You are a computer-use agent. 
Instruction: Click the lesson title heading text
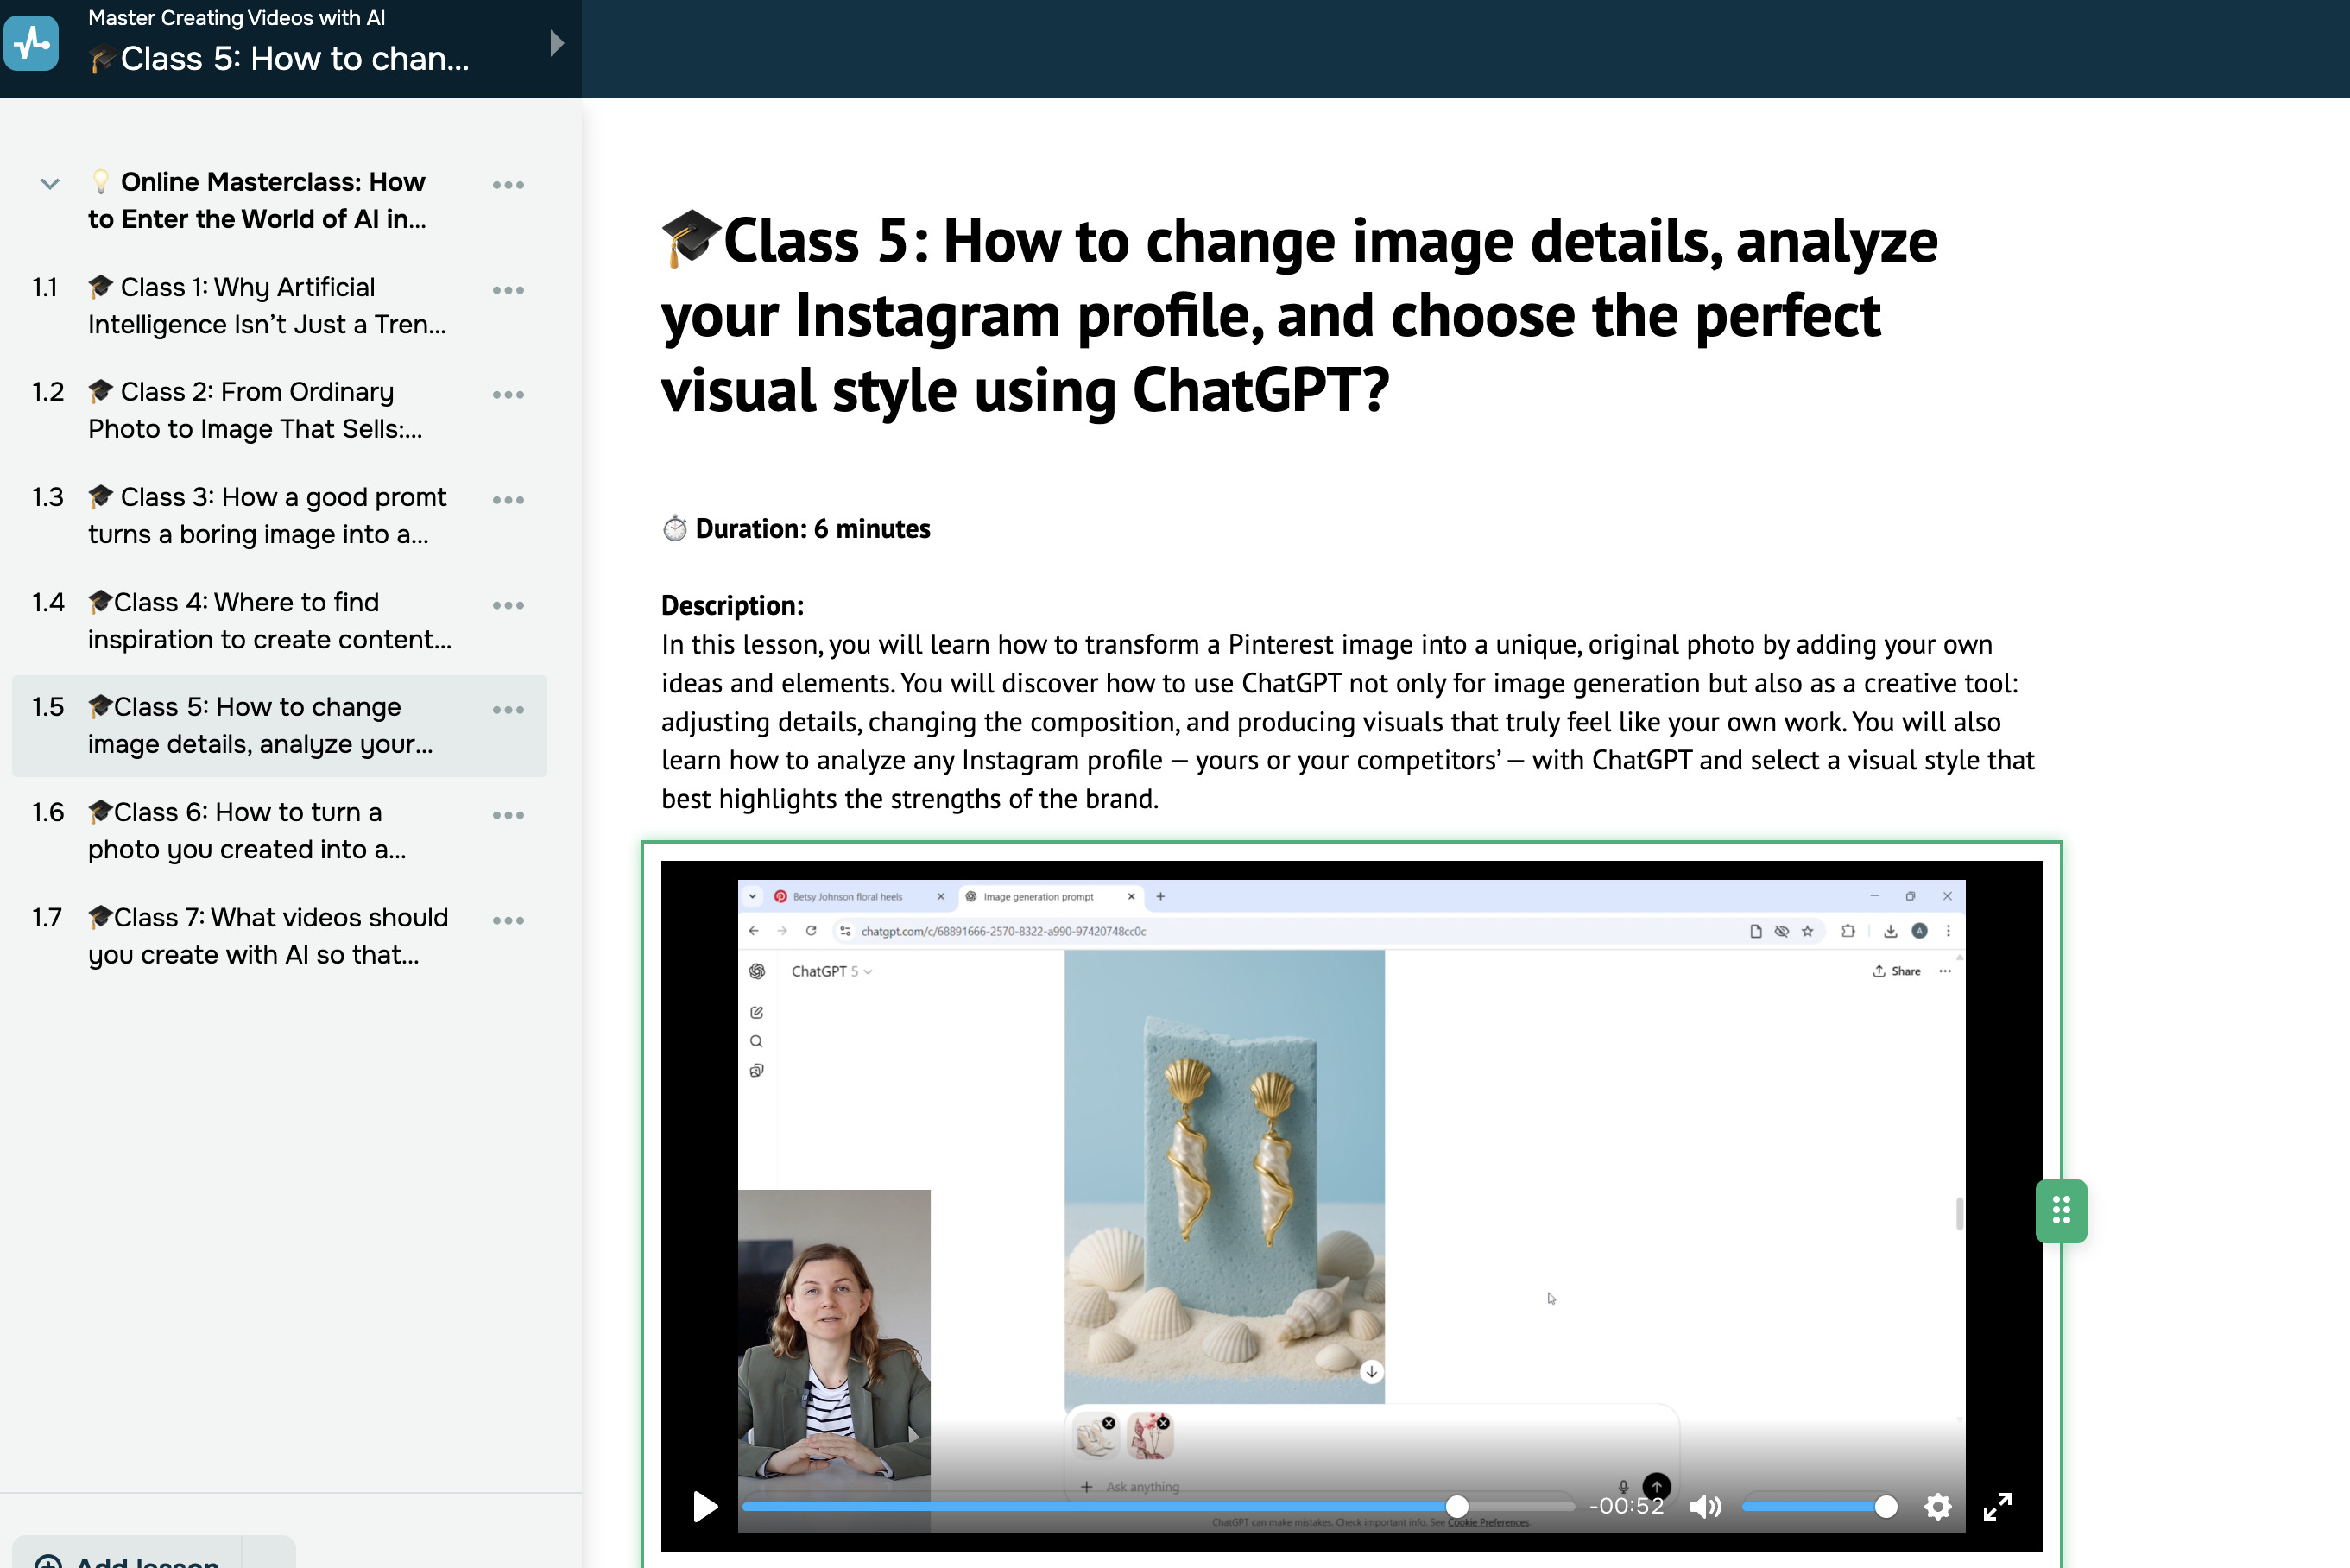1299,314
